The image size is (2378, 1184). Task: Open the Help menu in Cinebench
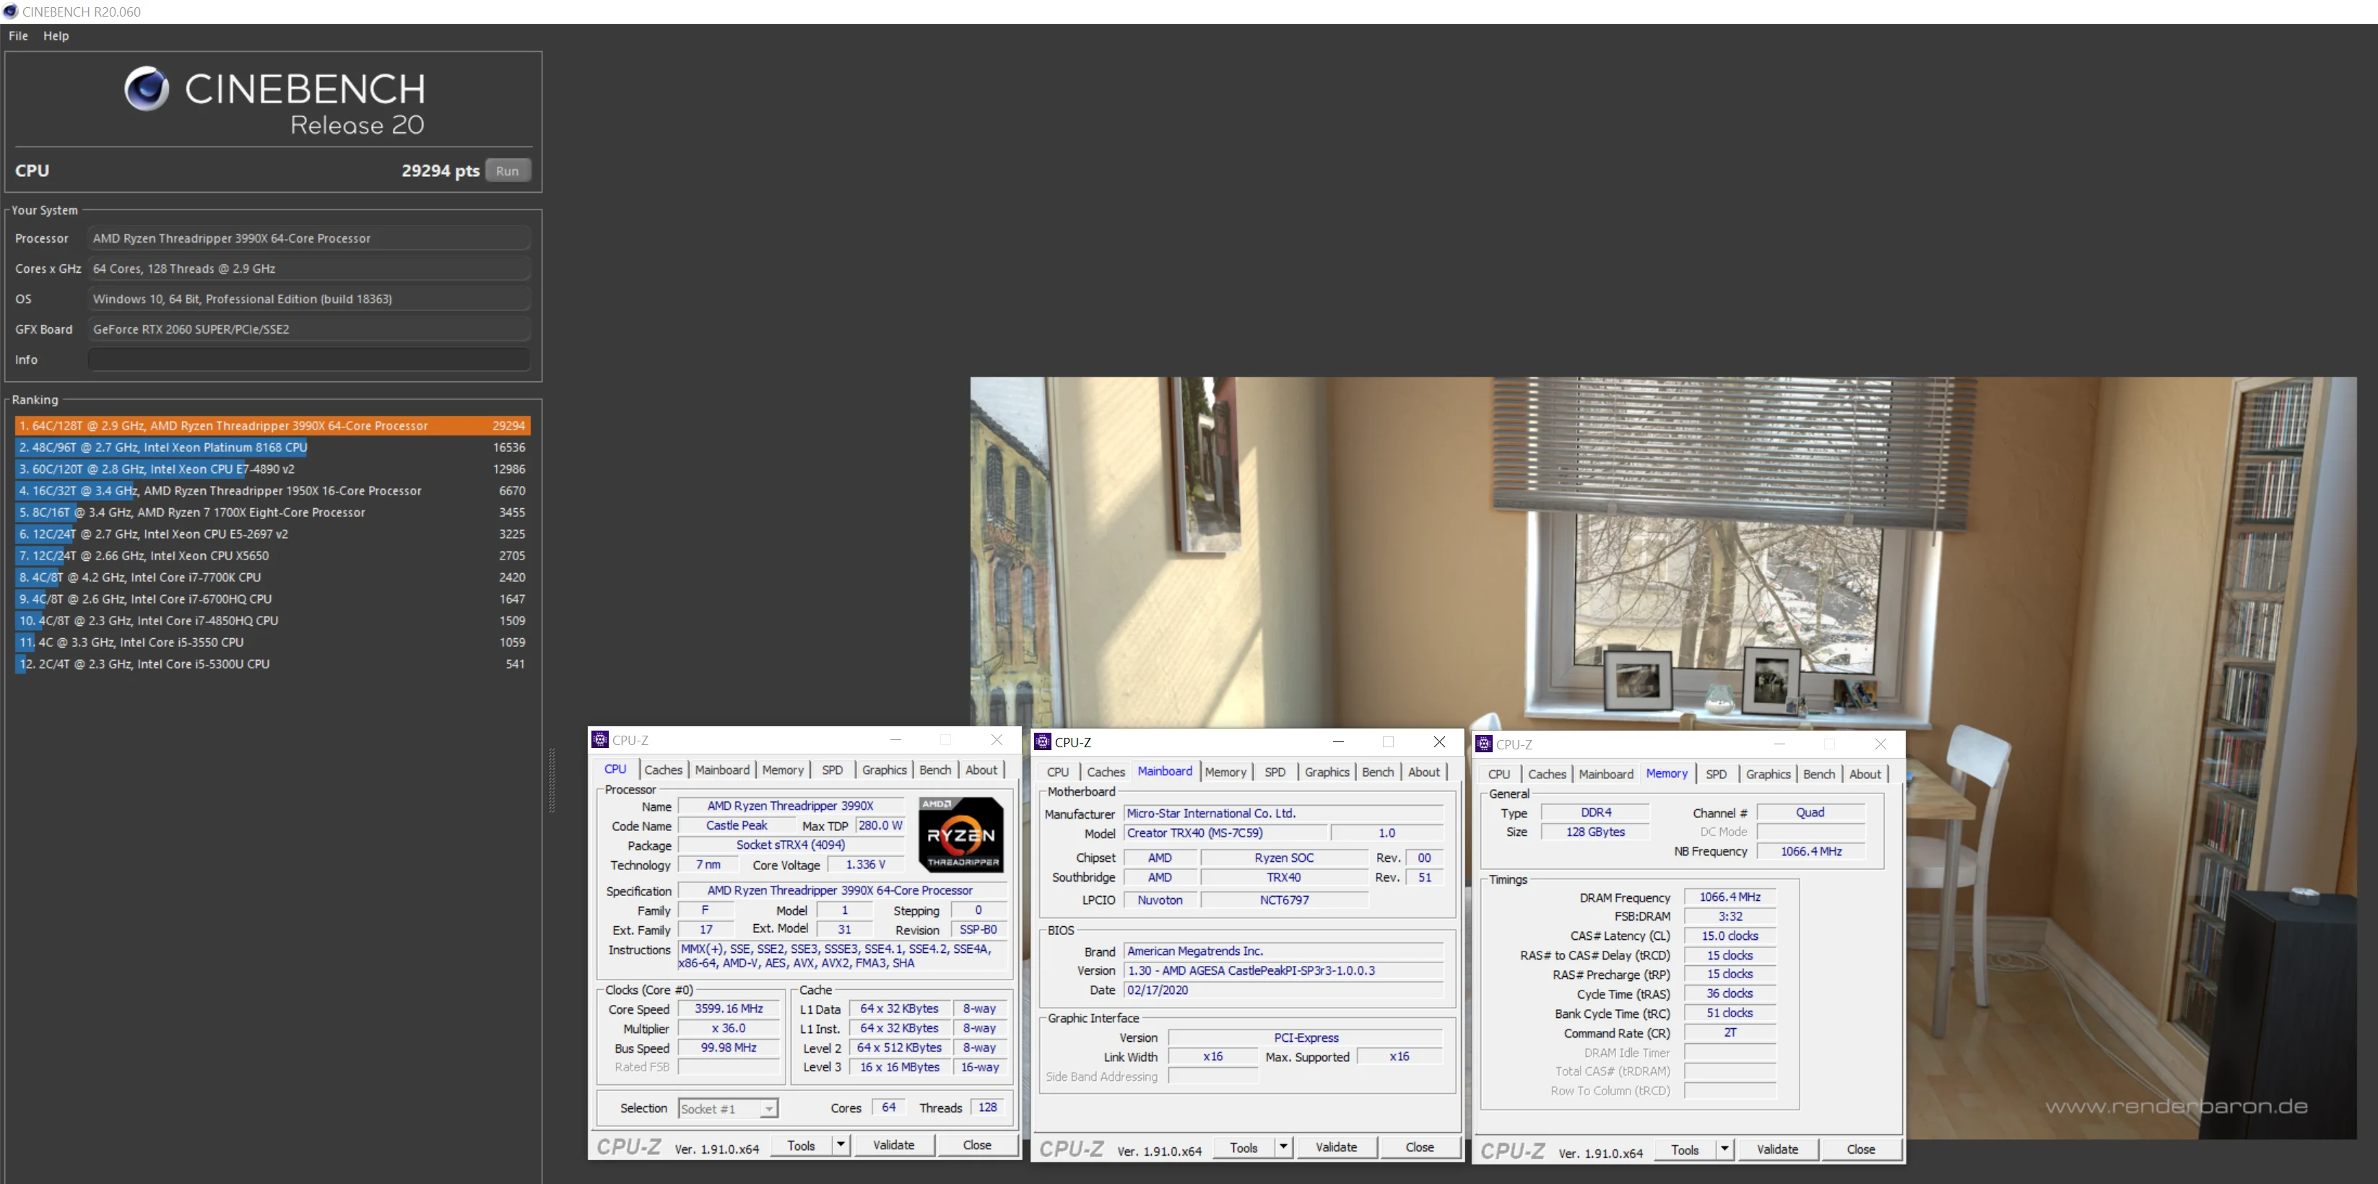click(x=56, y=35)
